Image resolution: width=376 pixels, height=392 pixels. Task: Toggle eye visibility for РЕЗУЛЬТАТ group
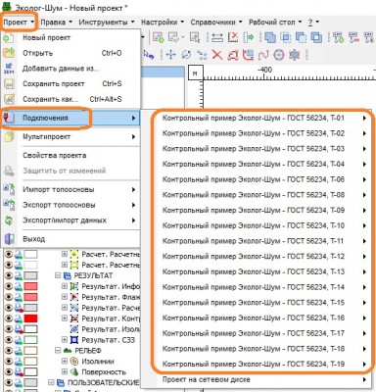point(8,275)
